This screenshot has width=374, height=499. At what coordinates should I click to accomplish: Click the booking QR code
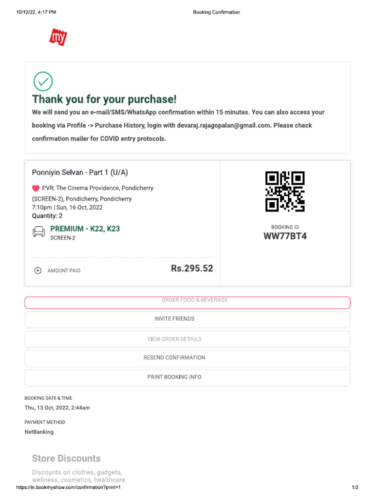click(x=285, y=191)
